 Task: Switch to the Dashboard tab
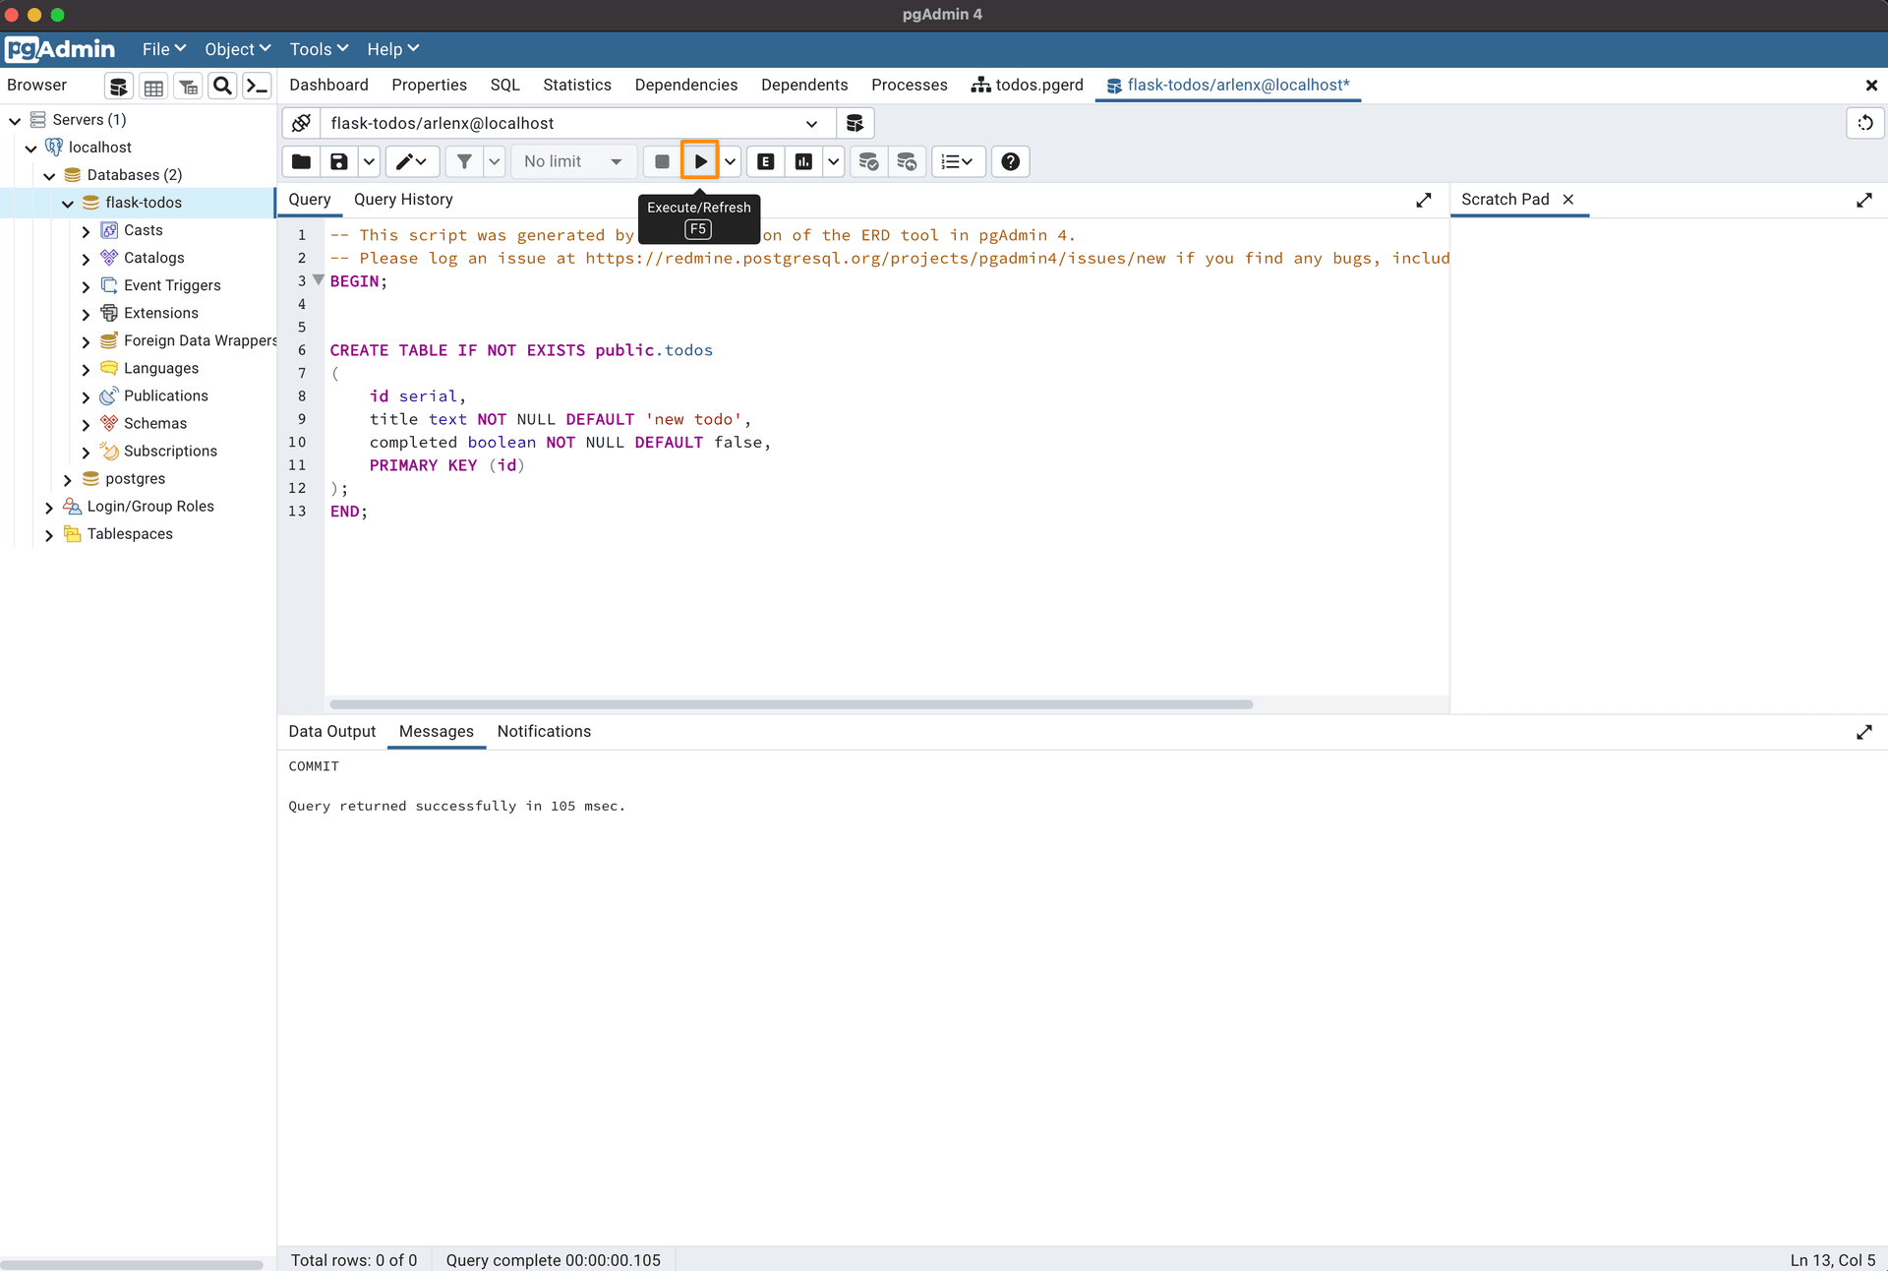(x=328, y=85)
